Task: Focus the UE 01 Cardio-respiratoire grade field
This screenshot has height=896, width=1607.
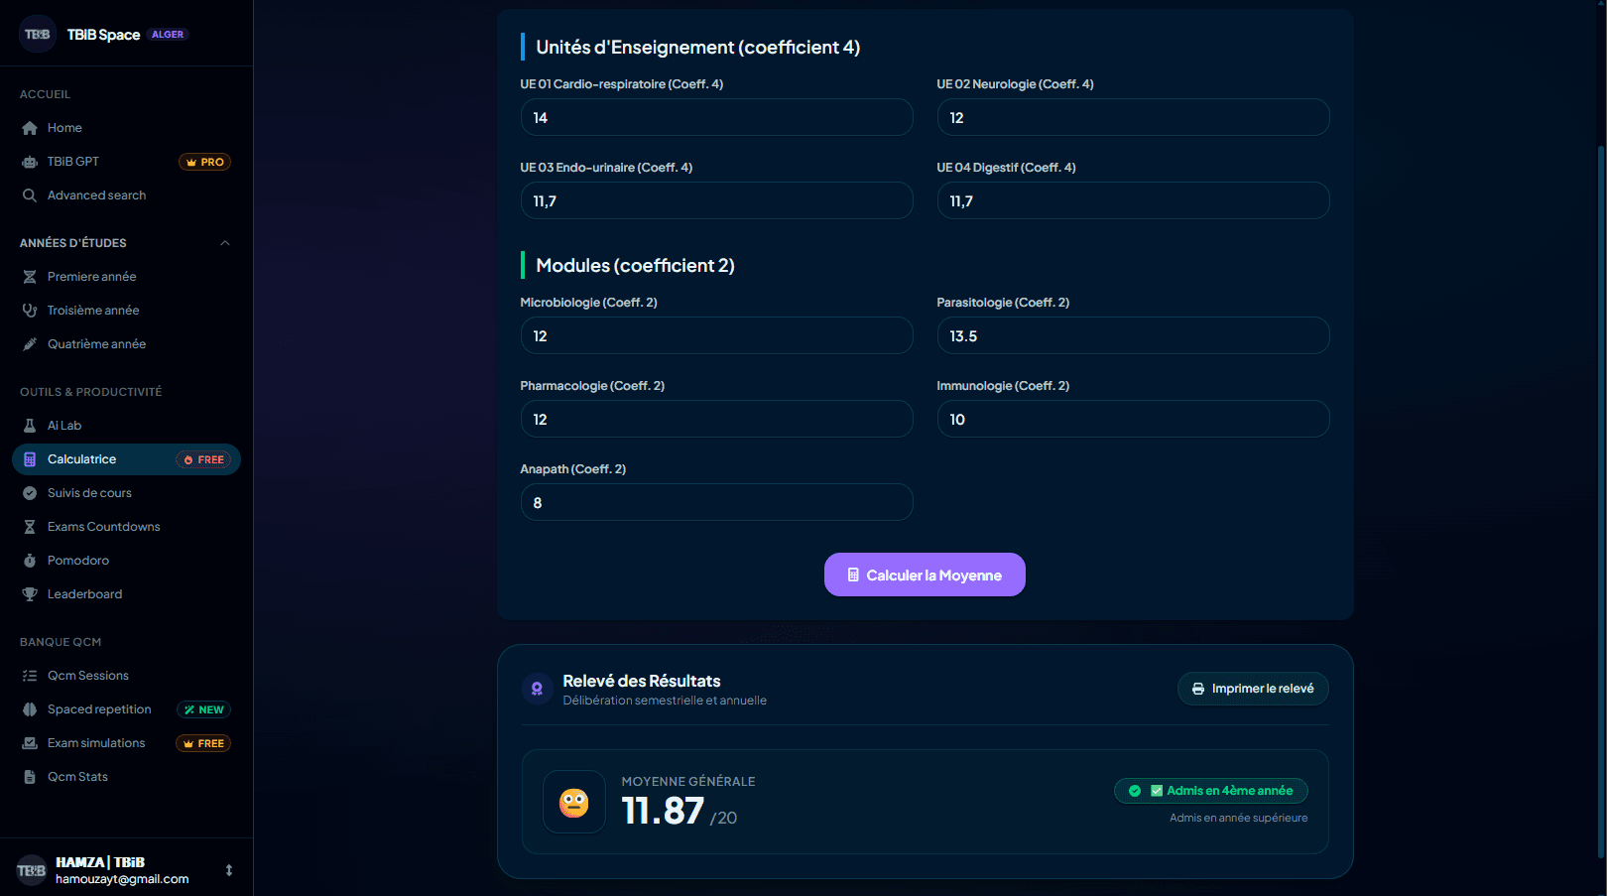Action: pyautogui.click(x=716, y=117)
